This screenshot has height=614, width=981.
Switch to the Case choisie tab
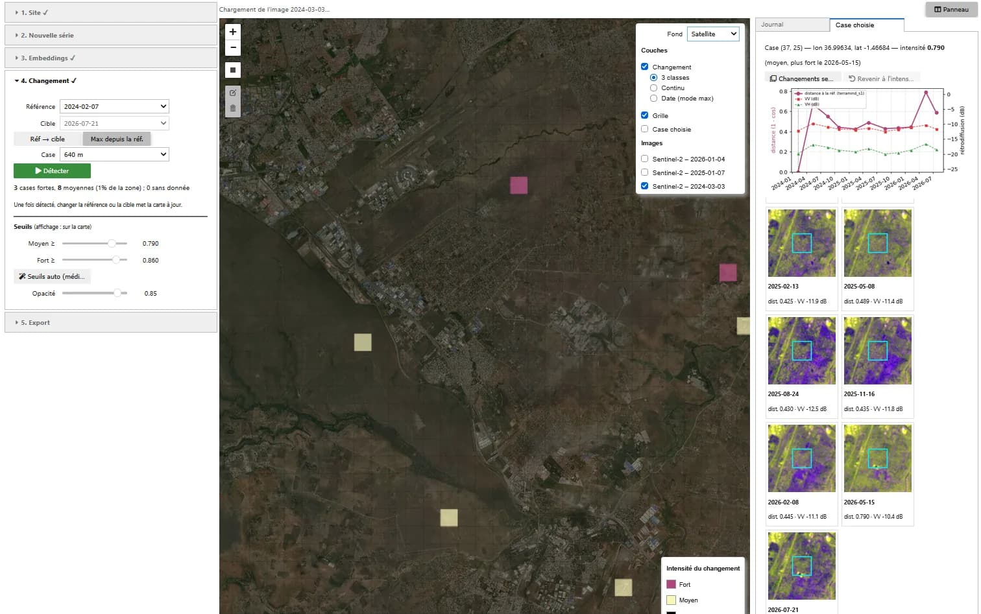[867, 25]
